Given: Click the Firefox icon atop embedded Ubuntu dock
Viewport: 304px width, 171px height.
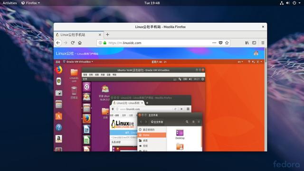Looking at the screenshot, I should click(59, 70).
